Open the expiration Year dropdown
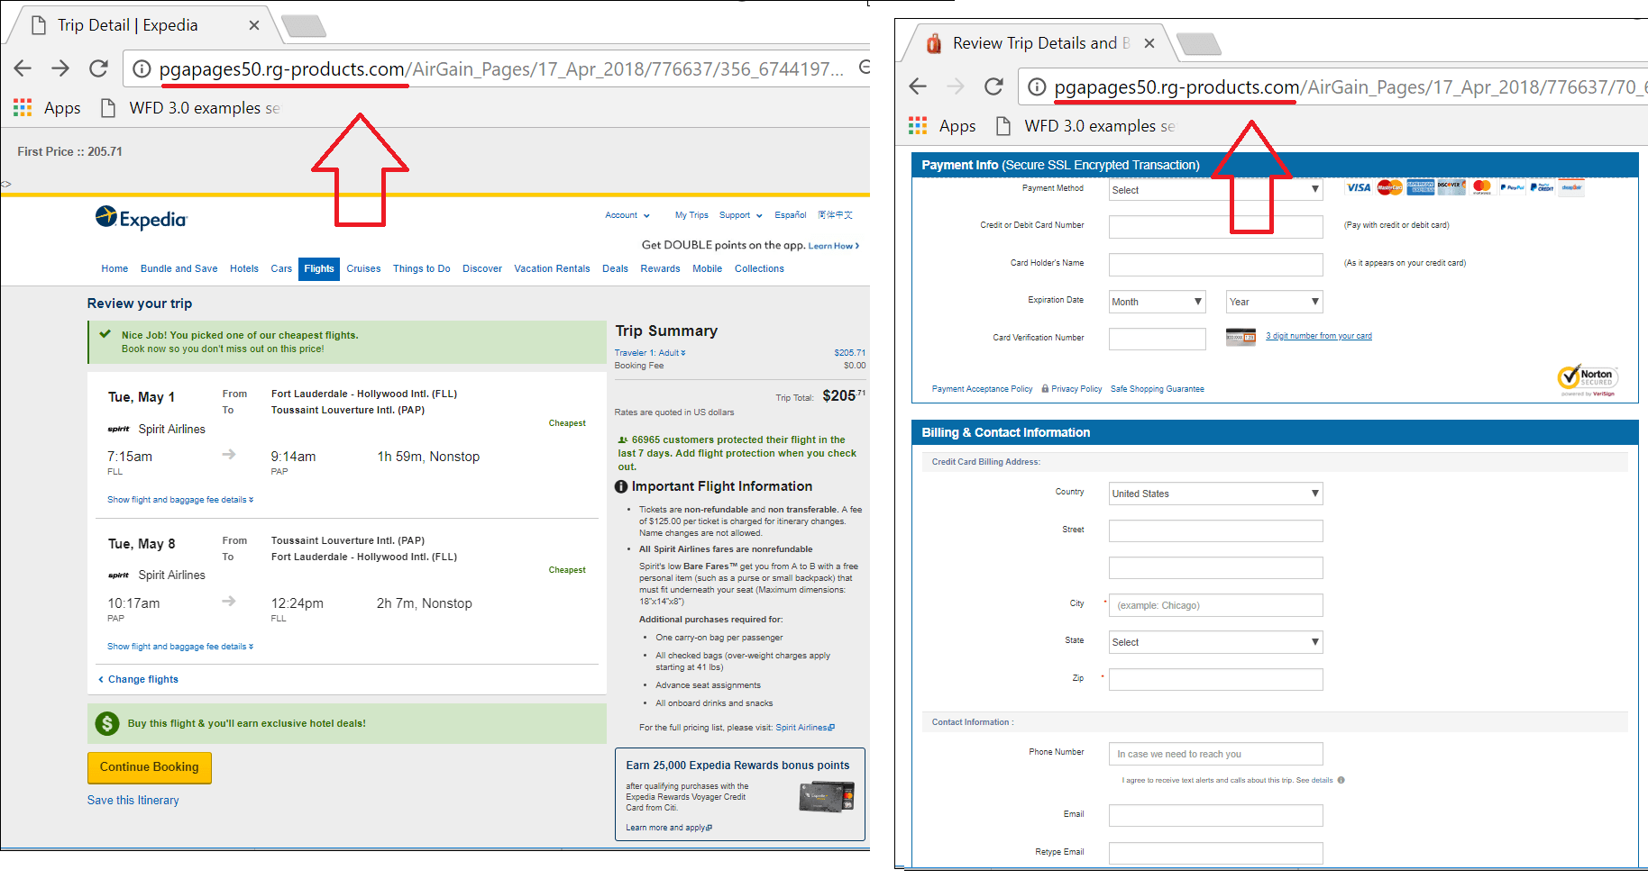 [1274, 302]
